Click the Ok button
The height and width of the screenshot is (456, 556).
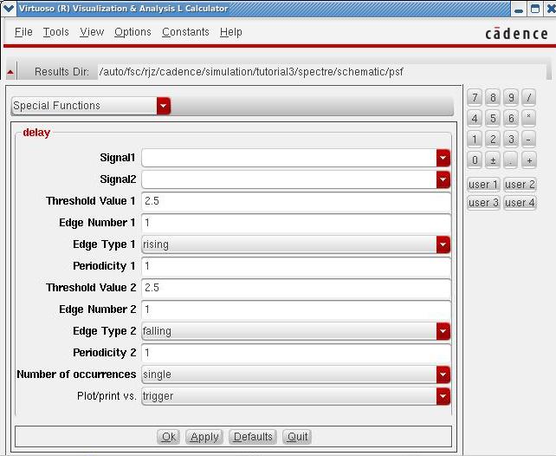coord(168,437)
